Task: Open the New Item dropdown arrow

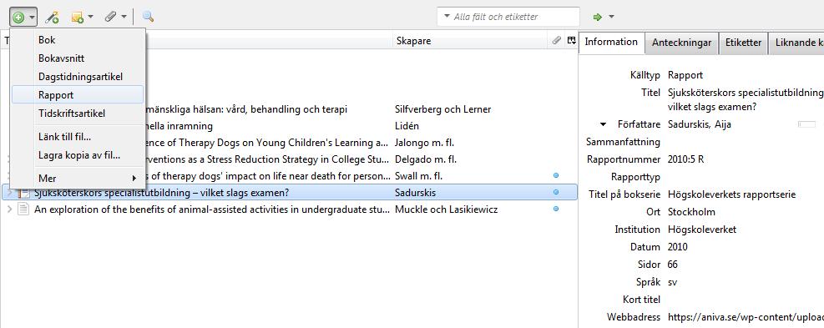Action: point(32,18)
